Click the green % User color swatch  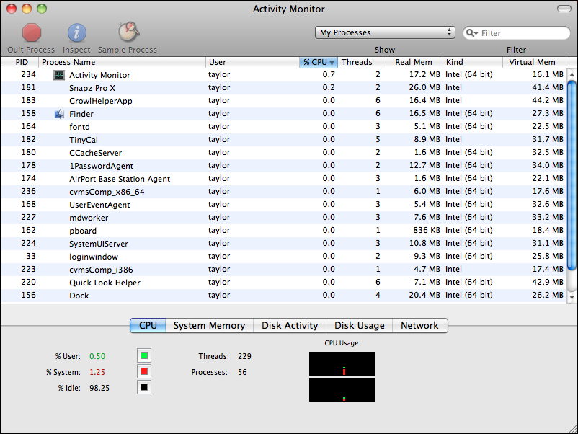coord(144,355)
